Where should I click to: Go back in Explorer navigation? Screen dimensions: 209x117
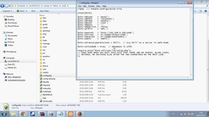[x=2, y=6]
